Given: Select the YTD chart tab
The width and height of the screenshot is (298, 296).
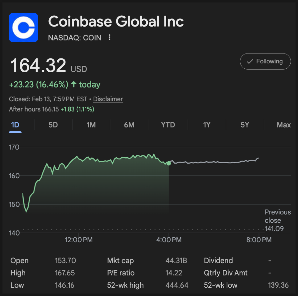Looking at the screenshot, I should pos(168,125).
